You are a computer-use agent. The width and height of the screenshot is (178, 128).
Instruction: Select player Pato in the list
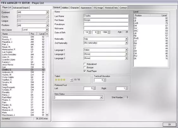(23, 102)
